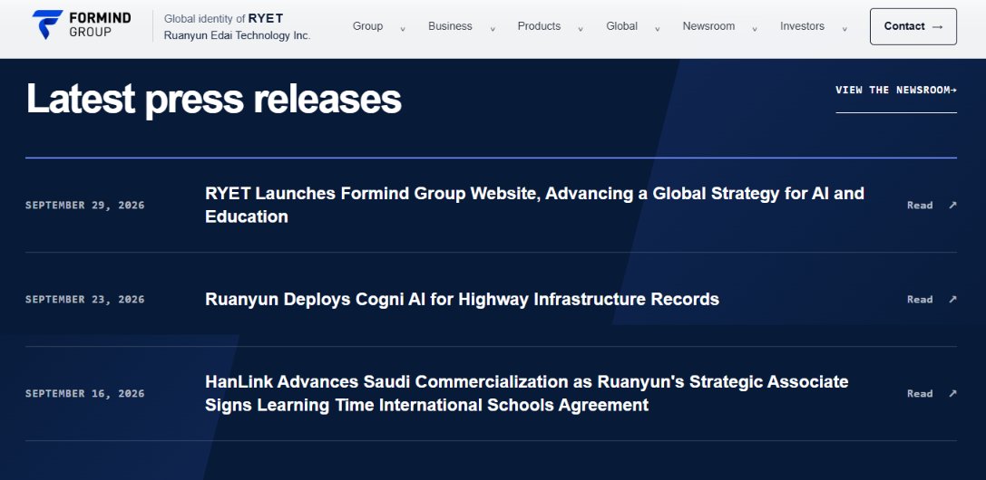Expand the Group menu chevron
986x480 pixels.
pos(403,29)
